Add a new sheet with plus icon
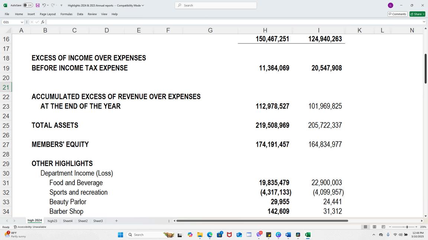428x240 pixels. click(116, 221)
